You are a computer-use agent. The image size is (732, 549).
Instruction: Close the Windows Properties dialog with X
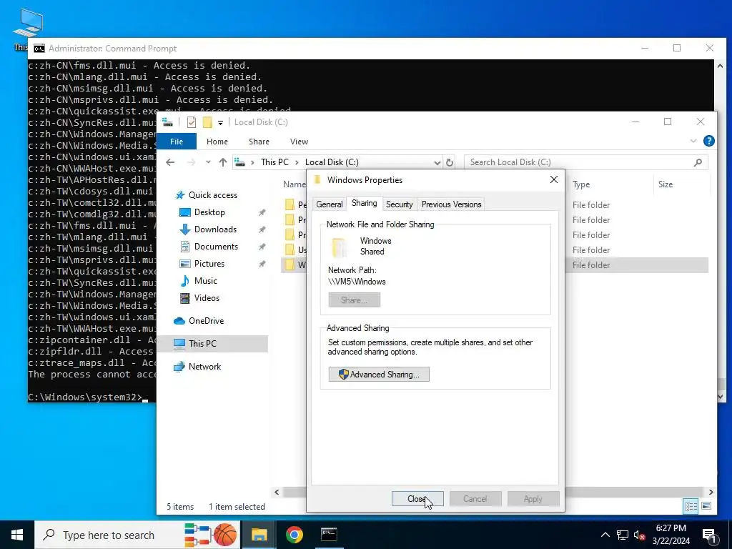[554, 179]
